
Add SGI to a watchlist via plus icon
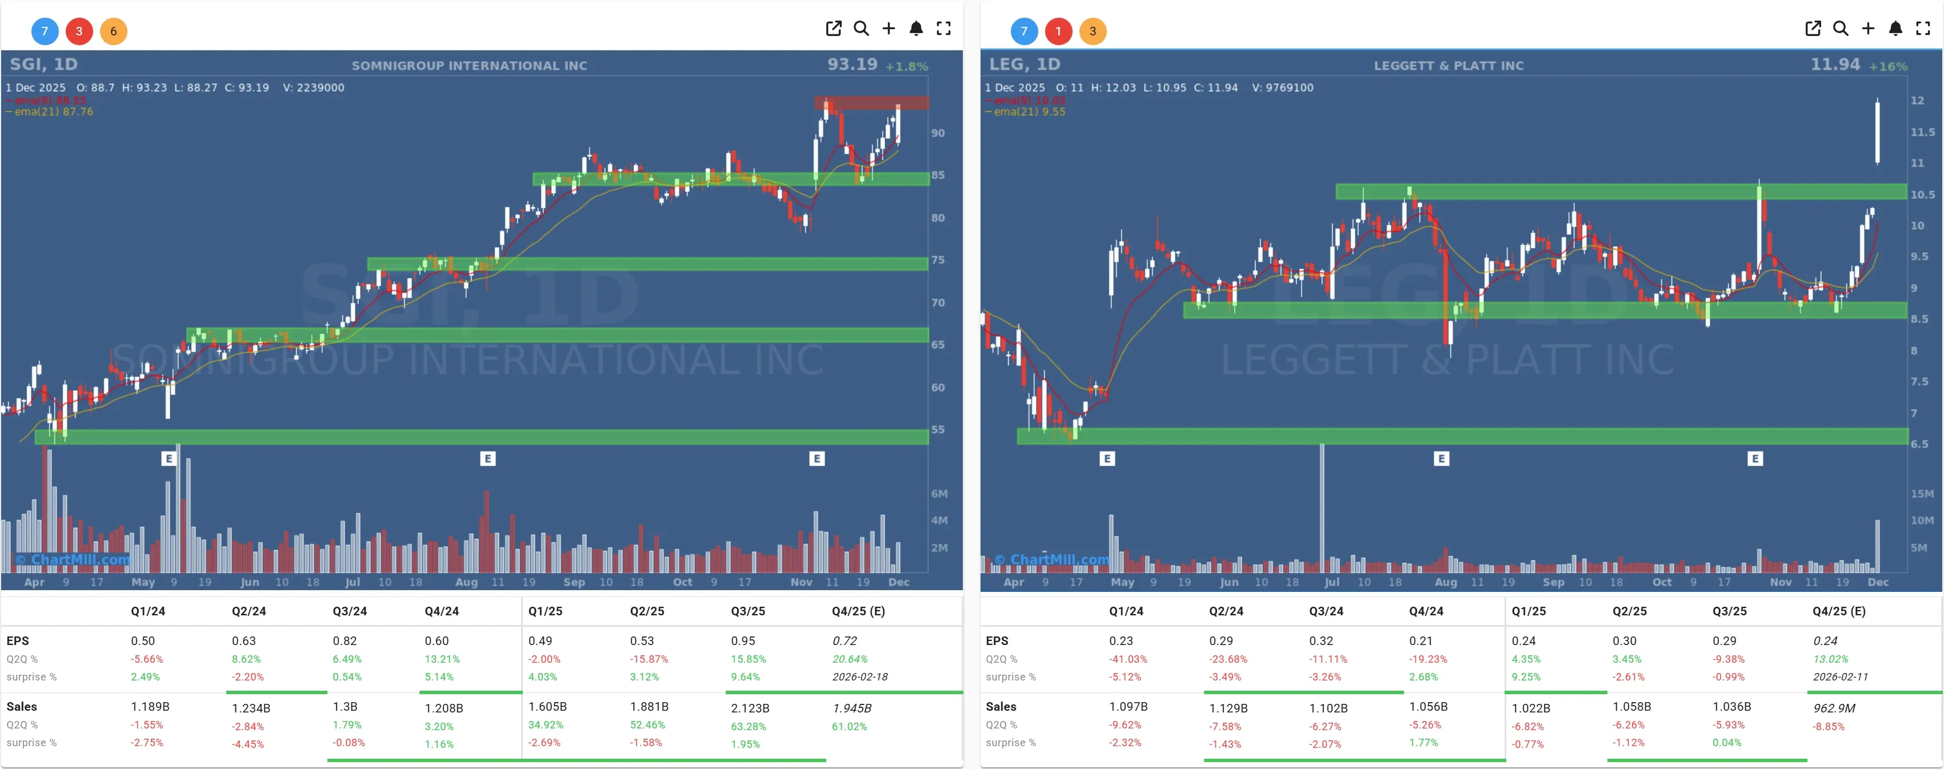(888, 29)
